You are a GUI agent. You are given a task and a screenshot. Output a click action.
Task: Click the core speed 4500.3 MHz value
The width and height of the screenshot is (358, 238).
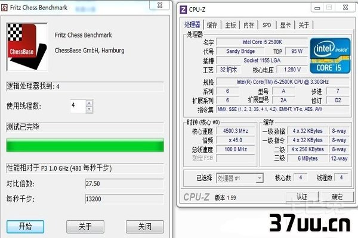(x=236, y=131)
